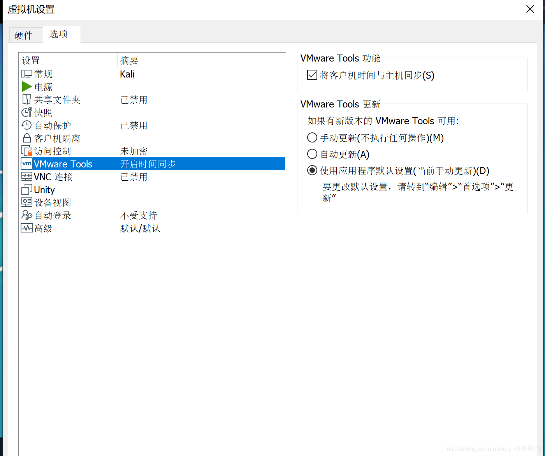Click 已禁用 summary for 自动保护
The image size is (545, 456).
coord(134,125)
